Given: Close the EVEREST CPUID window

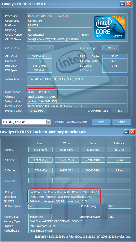Looking at the screenshot, I should [x=129, y=4].
